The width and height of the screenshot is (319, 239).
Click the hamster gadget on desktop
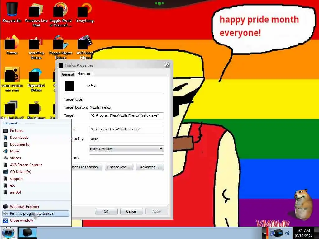tap(303, 204)
